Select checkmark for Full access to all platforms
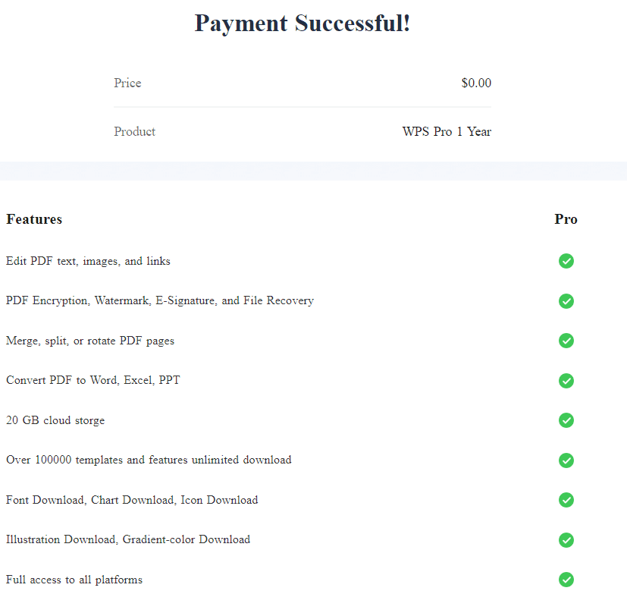627x616 pixels. pos(566,580)
